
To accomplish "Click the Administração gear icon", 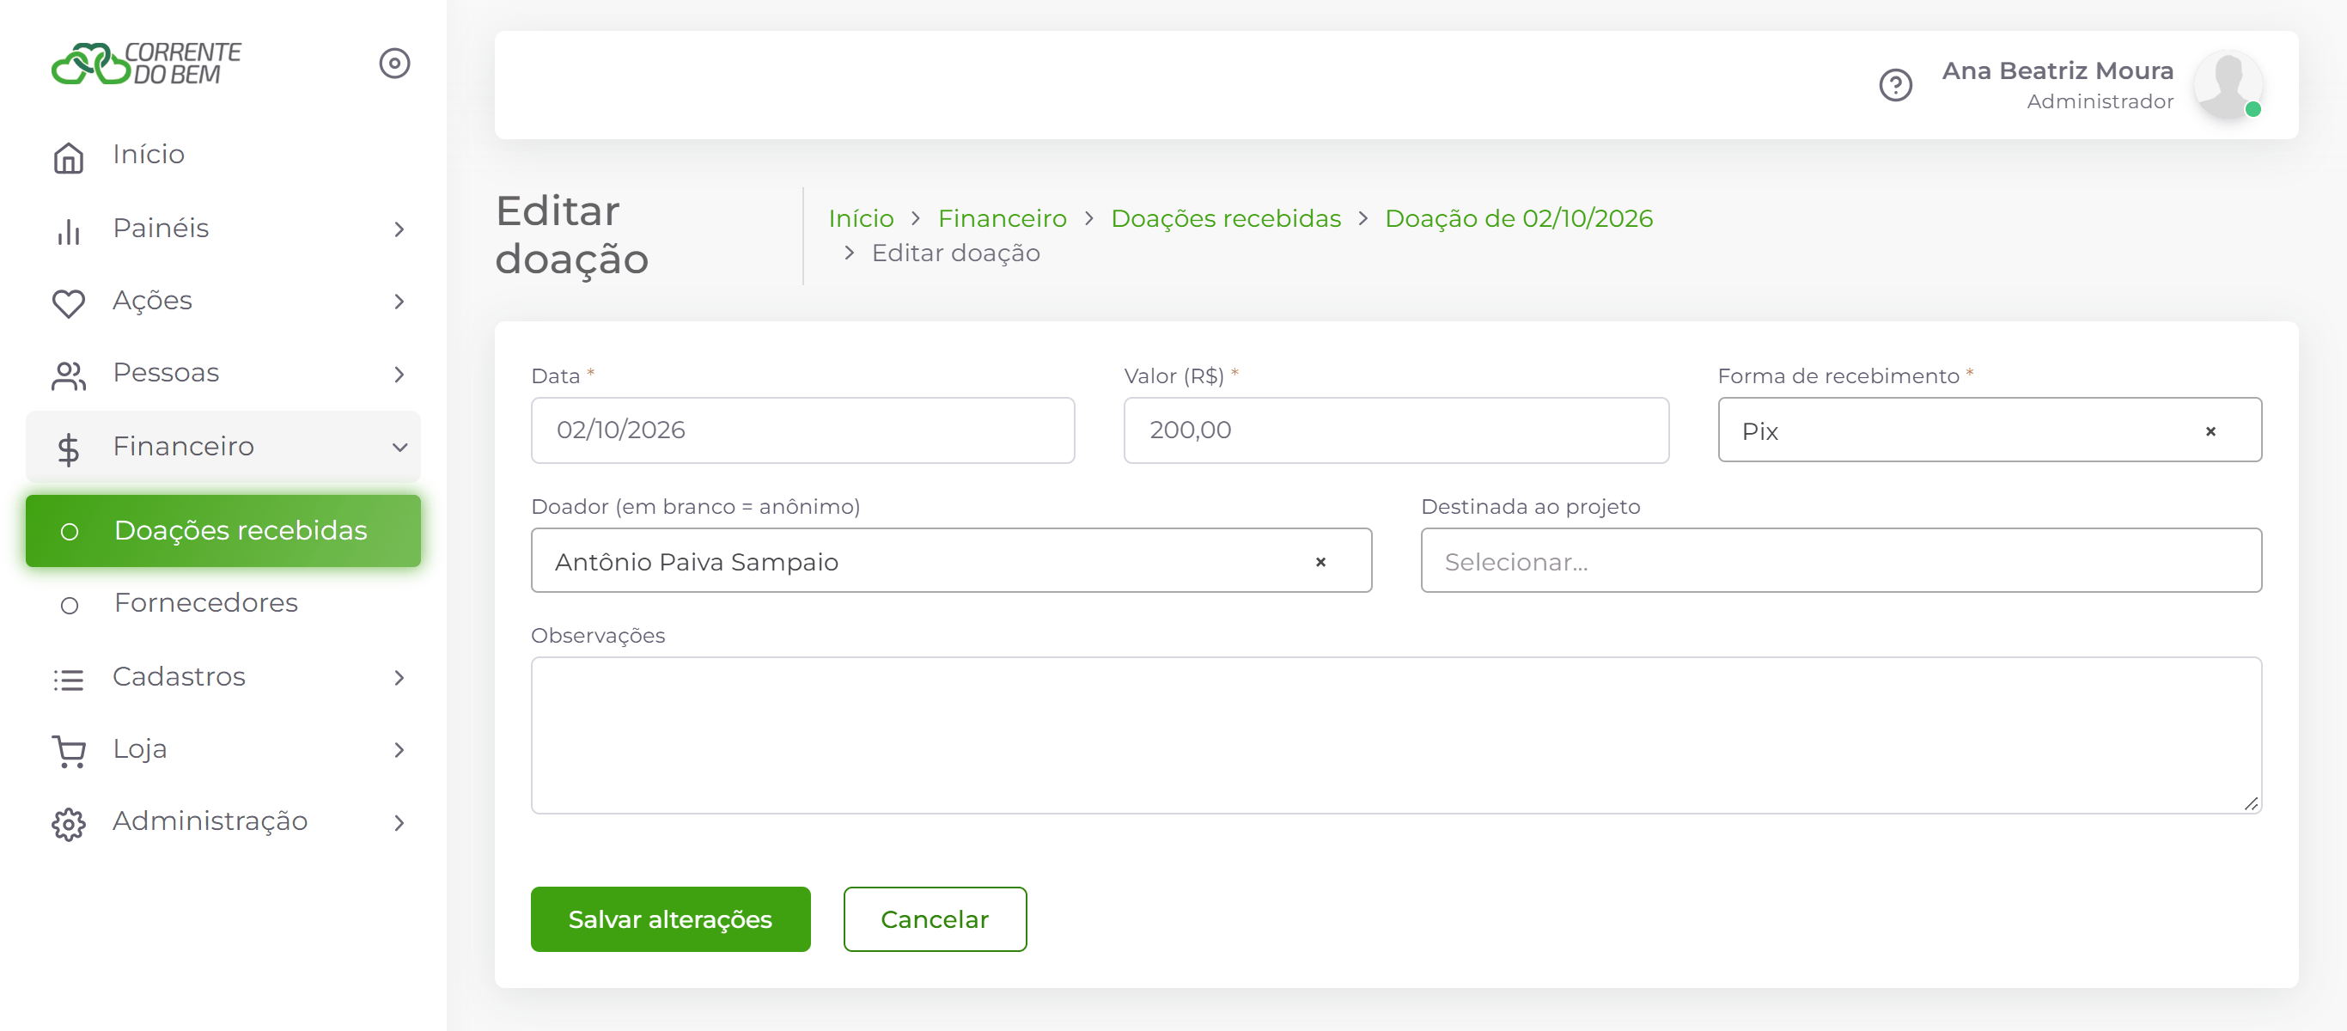I will (69, 824).
